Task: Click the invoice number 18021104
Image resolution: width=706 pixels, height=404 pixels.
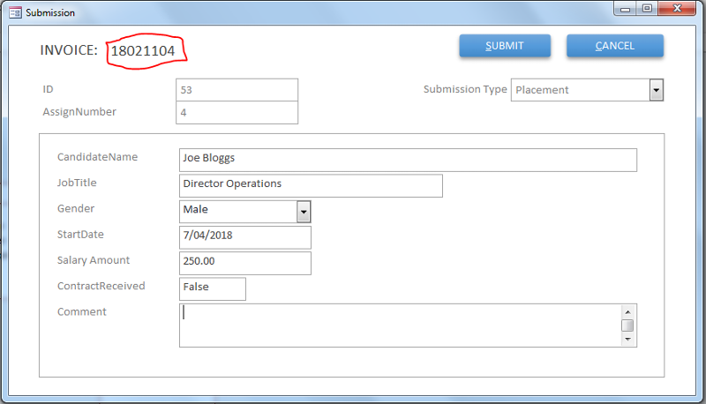Action: (x=143, y=51)
